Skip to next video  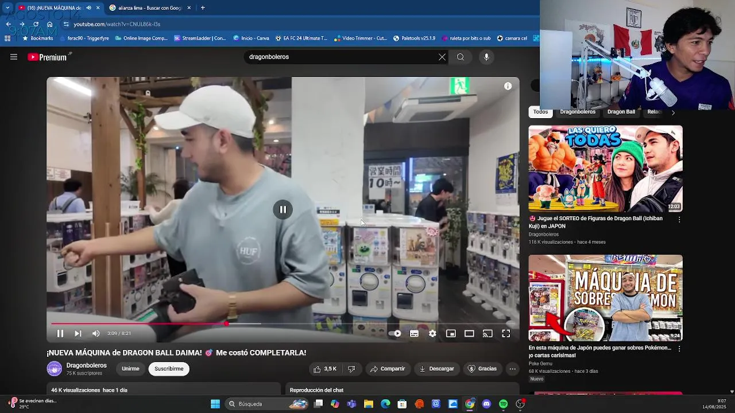point(78,333)
